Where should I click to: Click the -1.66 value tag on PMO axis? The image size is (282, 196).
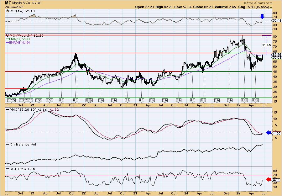coord(277,133)
